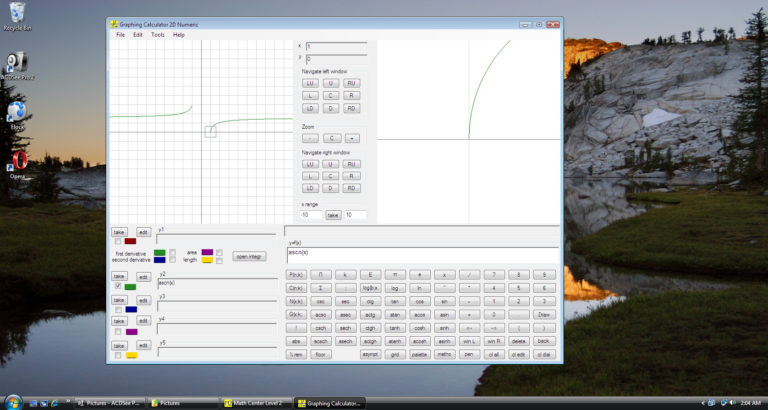
Task: Open the Edit menu
Action: pos(138,35)
